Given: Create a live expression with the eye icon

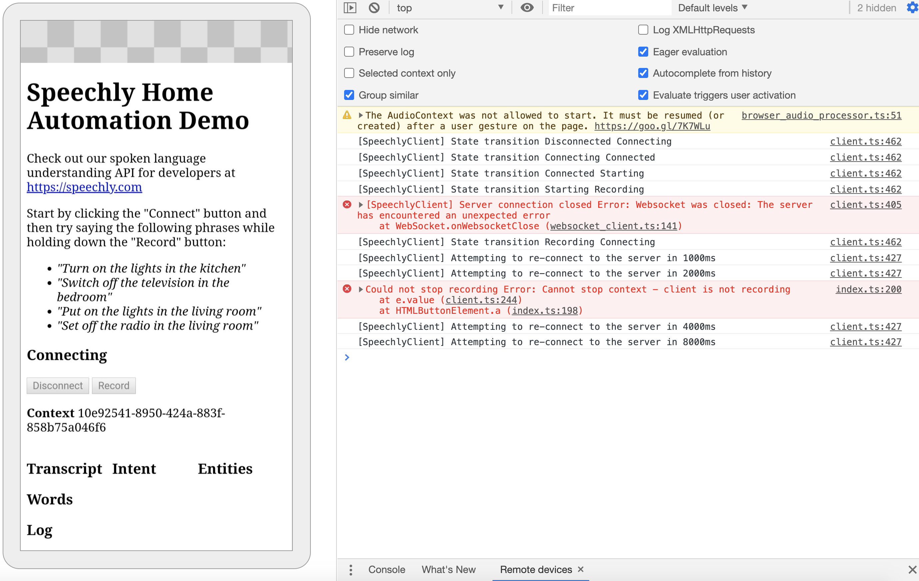Looking at the screenshot, I should (x=527, y=8).
